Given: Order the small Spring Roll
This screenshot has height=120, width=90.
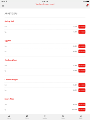Looking at the screenshot, I should (82, 27).
